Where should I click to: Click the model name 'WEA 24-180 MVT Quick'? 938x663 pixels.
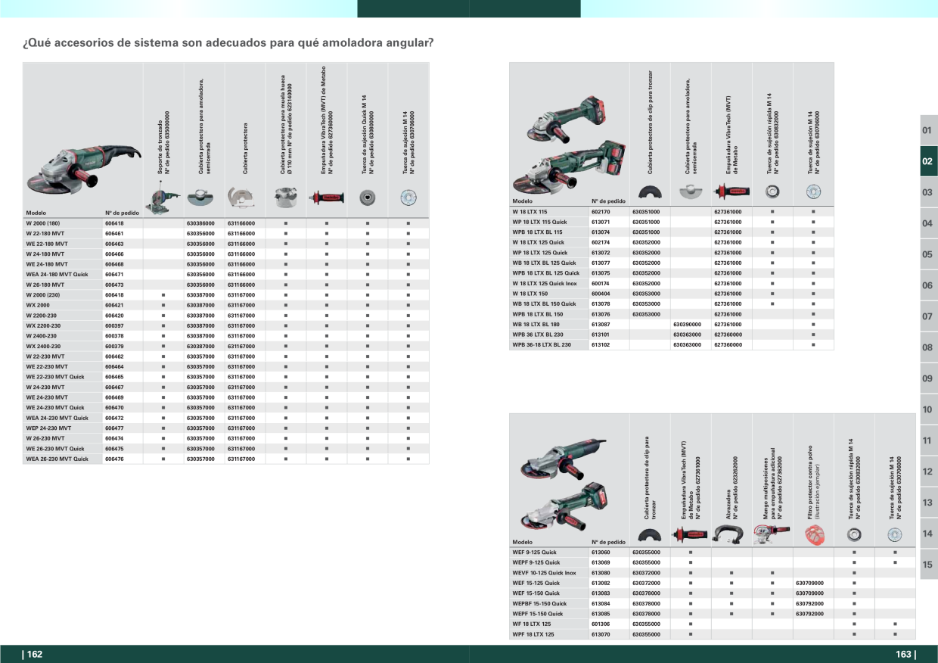[57, 275]
